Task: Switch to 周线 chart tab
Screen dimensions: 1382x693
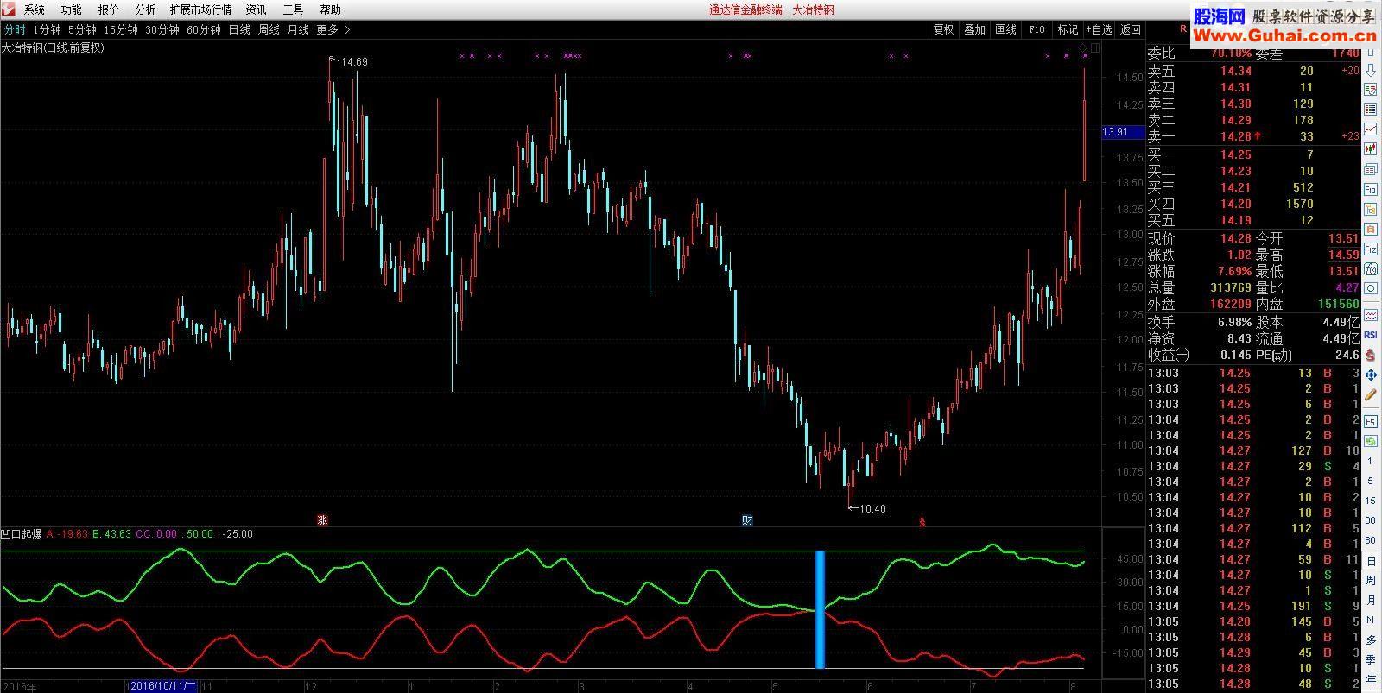Action: 269,29
